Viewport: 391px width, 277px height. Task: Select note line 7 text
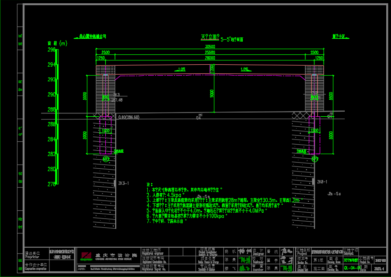tap(167, 221)
